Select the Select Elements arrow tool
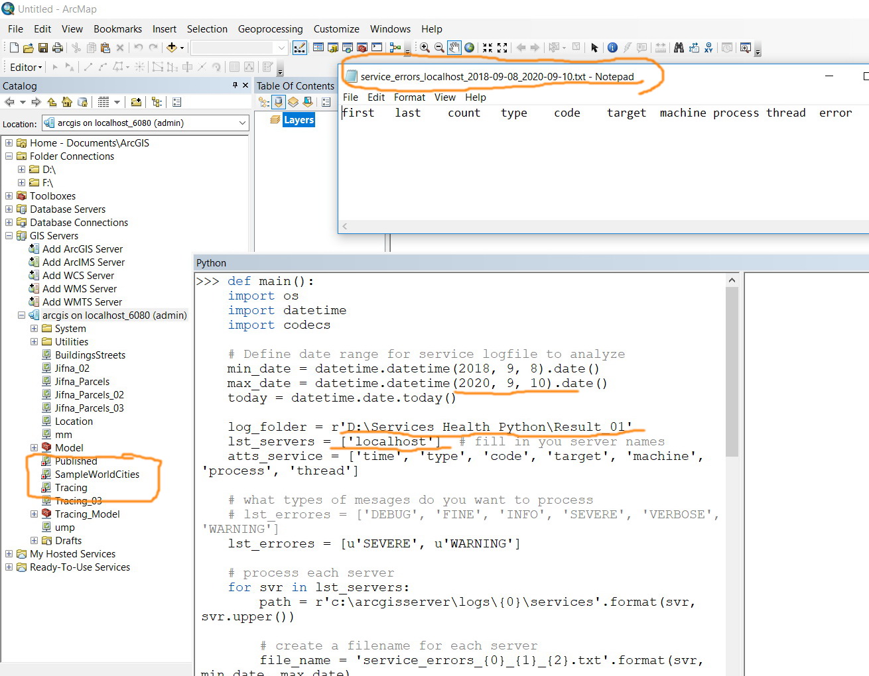The height and width of the screenshot is (676, 869). click(594, 48)
